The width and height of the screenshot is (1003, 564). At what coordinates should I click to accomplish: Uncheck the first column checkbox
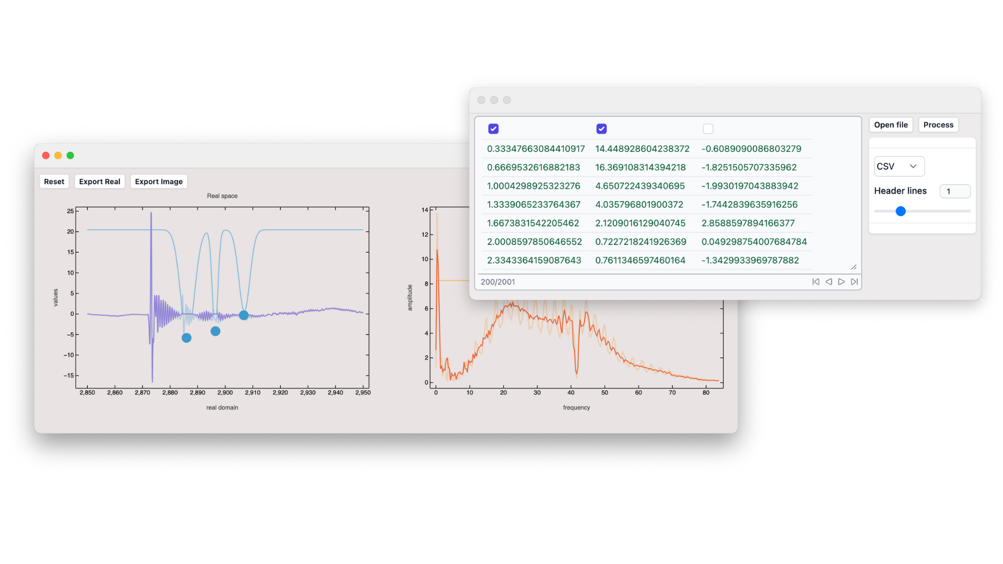(493, 128)
